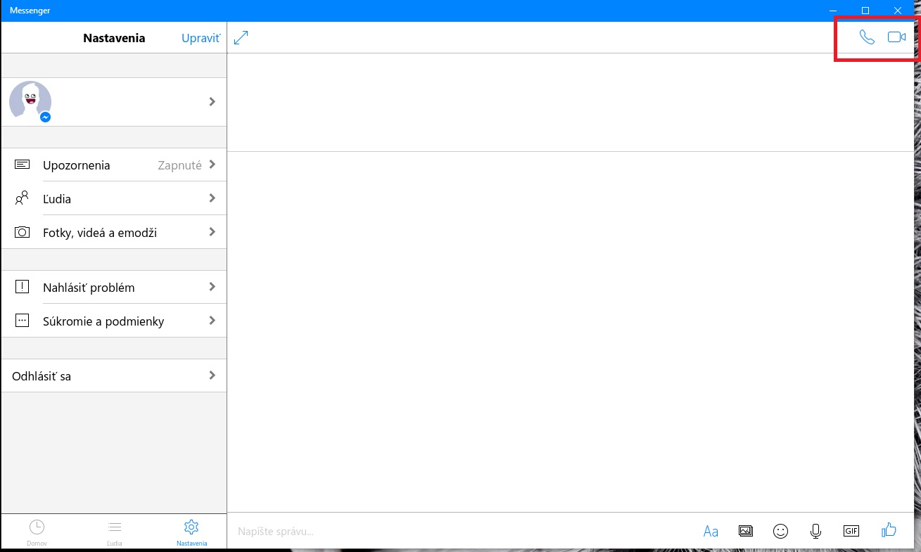Open text formatting Aa icon
The width and height of the screenshot is (921, 552).
click(x=711, y=531)
